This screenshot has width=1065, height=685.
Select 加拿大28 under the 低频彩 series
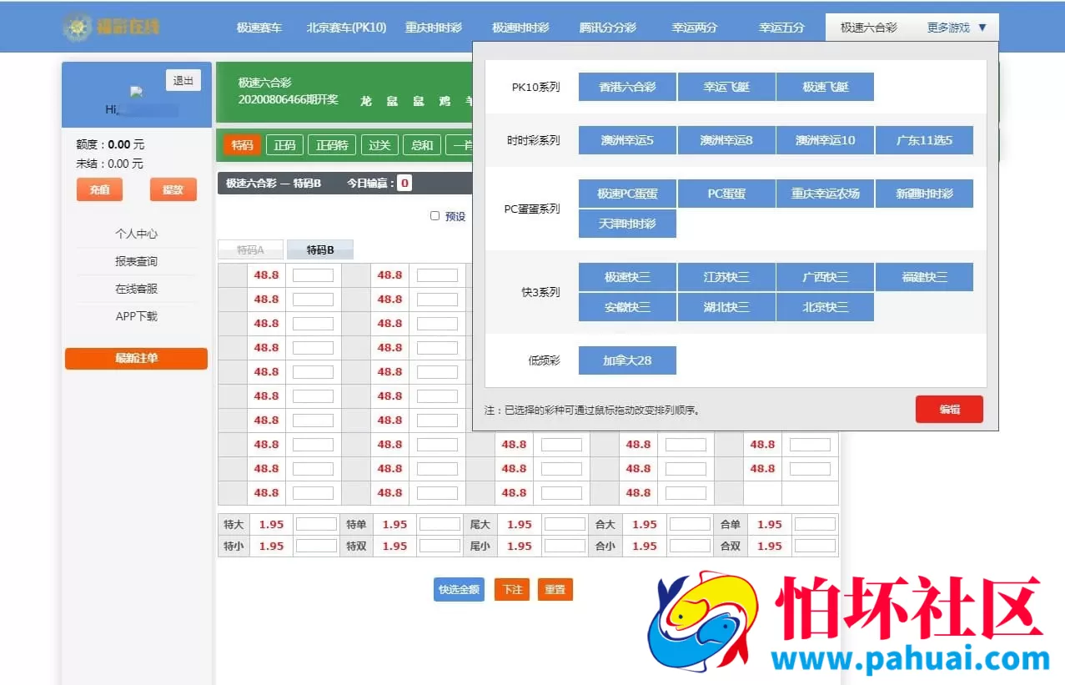[627, 360]
